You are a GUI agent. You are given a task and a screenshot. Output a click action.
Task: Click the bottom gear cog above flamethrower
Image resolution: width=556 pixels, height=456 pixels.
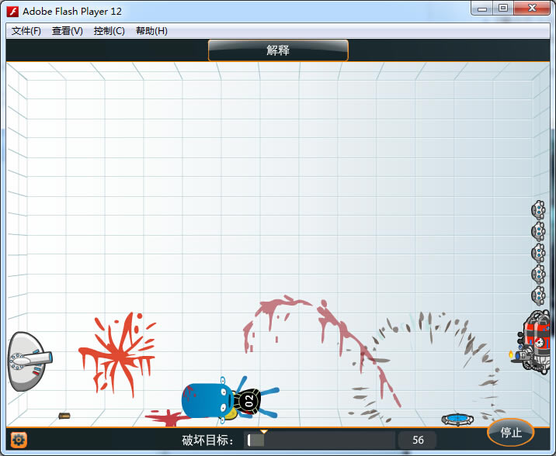pyautogui.click(x=538, y=295)
